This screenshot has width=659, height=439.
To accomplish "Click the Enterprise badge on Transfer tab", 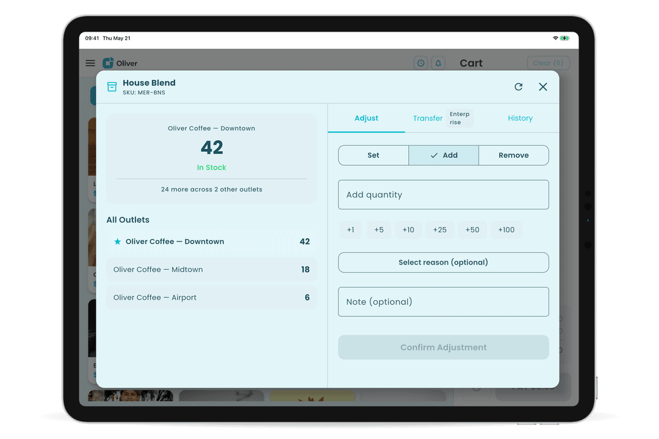I will coord(459,118).
